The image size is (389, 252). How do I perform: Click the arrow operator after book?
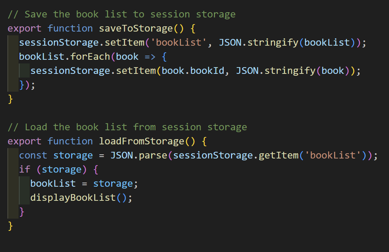pos(150,57)
